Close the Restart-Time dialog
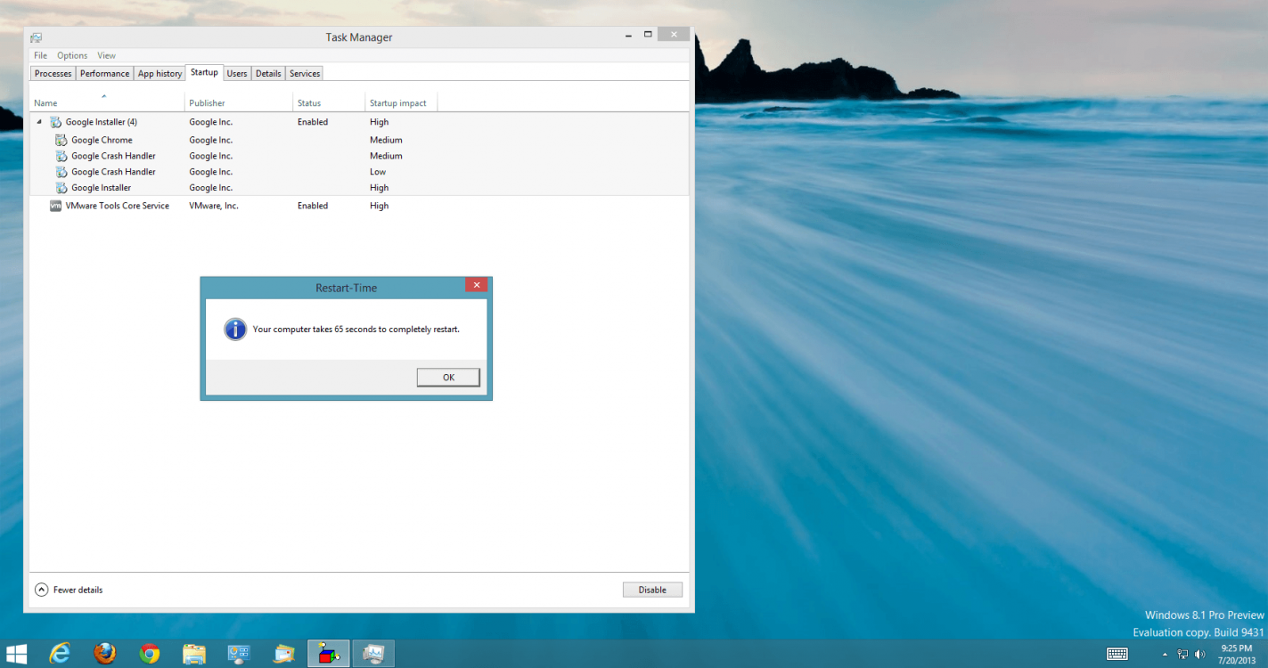This screenshot has height=668, width=1268. 476,285
